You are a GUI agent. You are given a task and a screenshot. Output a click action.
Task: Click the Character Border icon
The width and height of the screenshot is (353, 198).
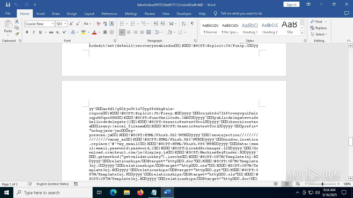[112, 24]
